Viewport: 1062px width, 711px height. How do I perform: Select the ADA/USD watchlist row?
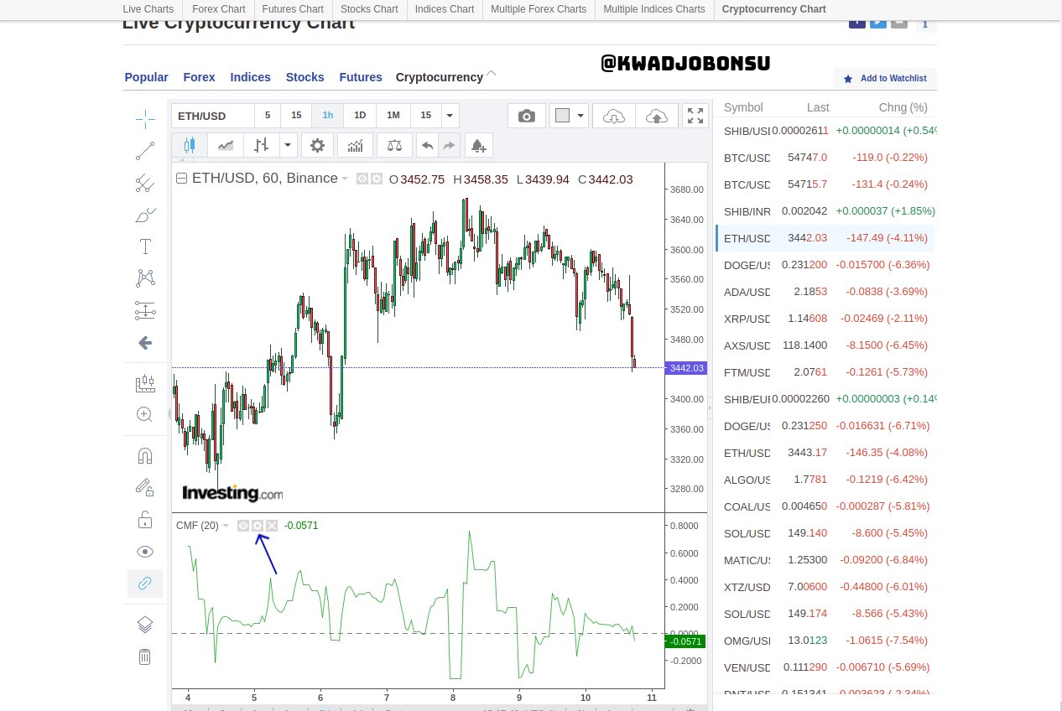click(x=825, y=292)
